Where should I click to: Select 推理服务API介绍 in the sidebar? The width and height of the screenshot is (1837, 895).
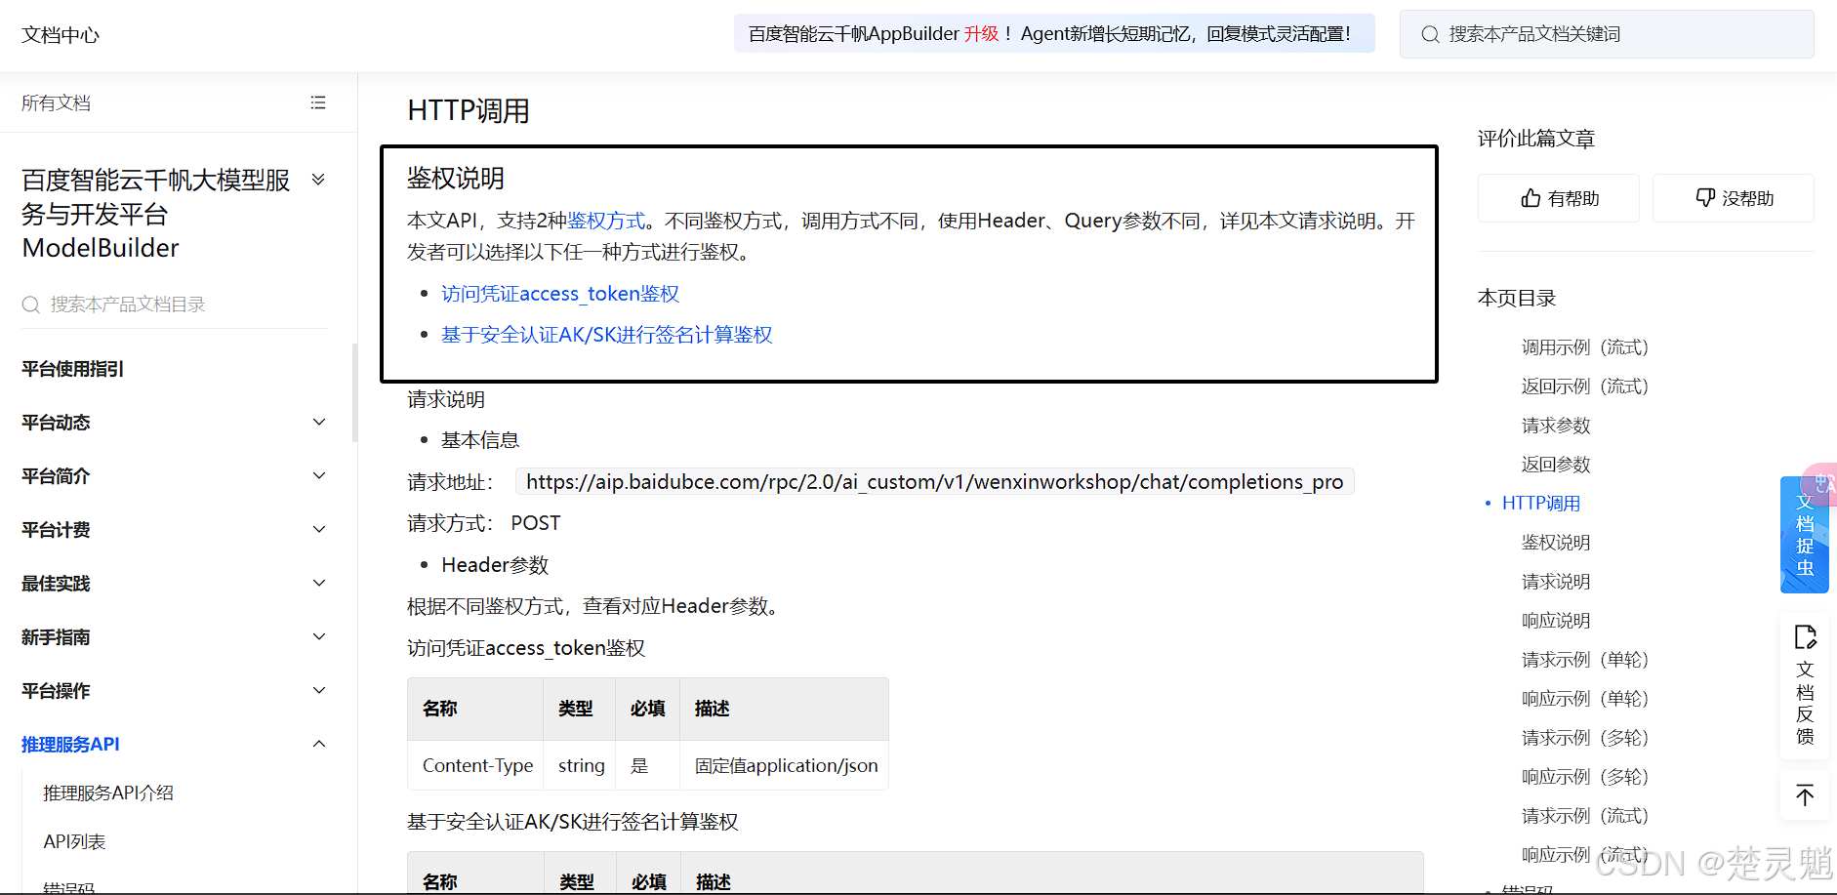(x=108, y=793)
